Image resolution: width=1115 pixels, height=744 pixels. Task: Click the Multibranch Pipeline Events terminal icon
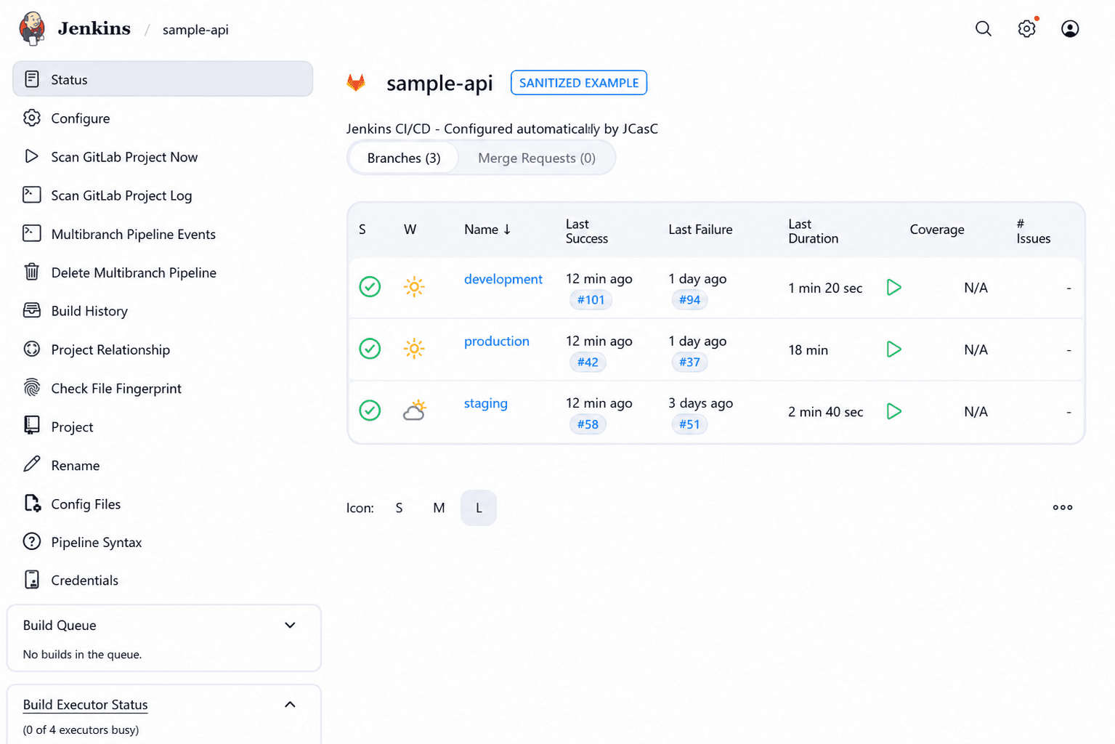[x=32, y=233]
